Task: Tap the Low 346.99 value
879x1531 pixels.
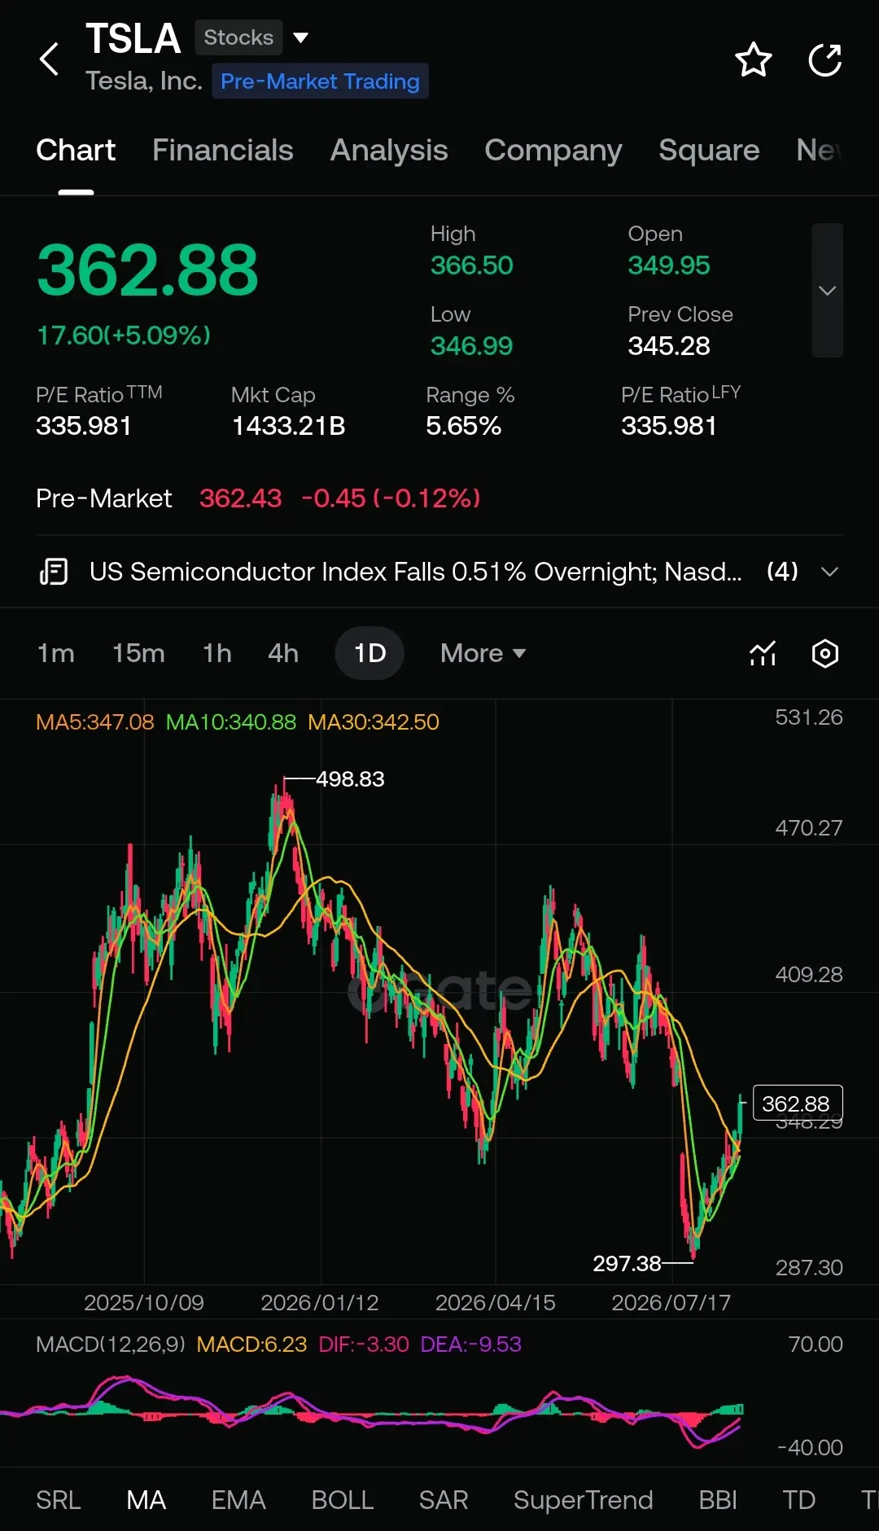Action: [472, 346]
